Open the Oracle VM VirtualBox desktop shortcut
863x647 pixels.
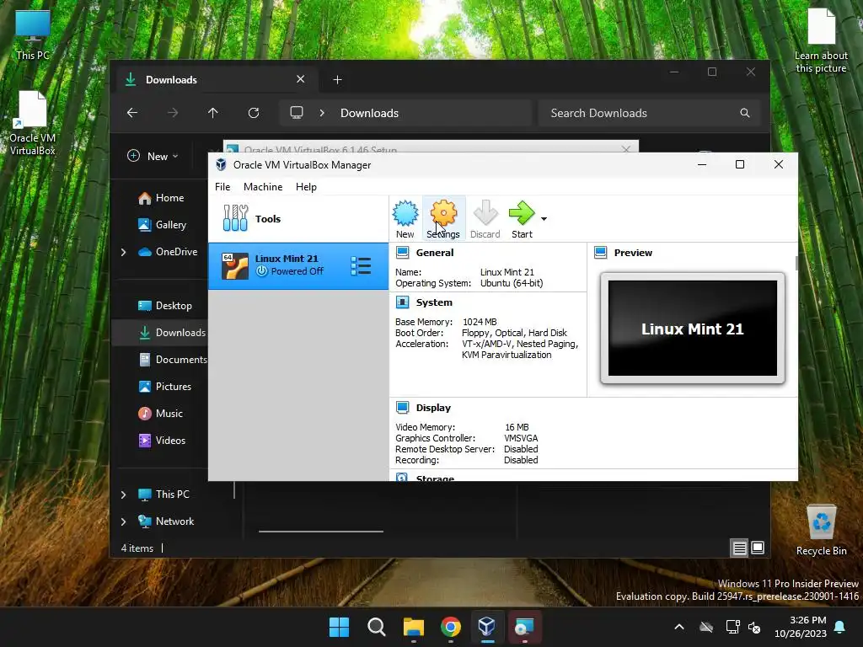tap(33, 123)
